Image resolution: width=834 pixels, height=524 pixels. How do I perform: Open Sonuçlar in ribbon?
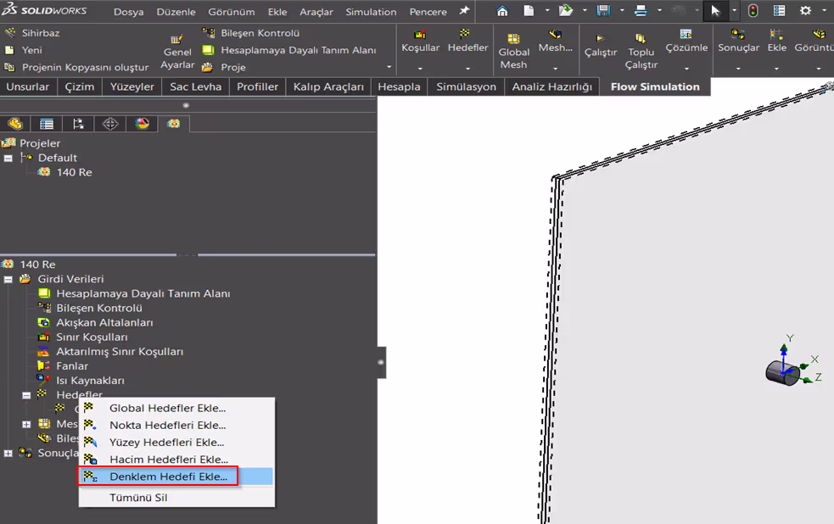(738, 42)
